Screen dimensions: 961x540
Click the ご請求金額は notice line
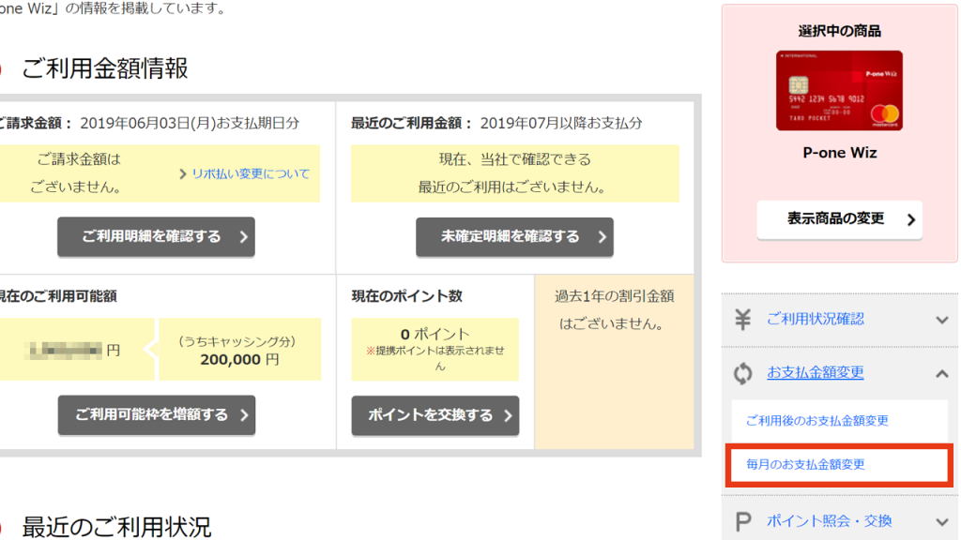(x=79, y=159)
